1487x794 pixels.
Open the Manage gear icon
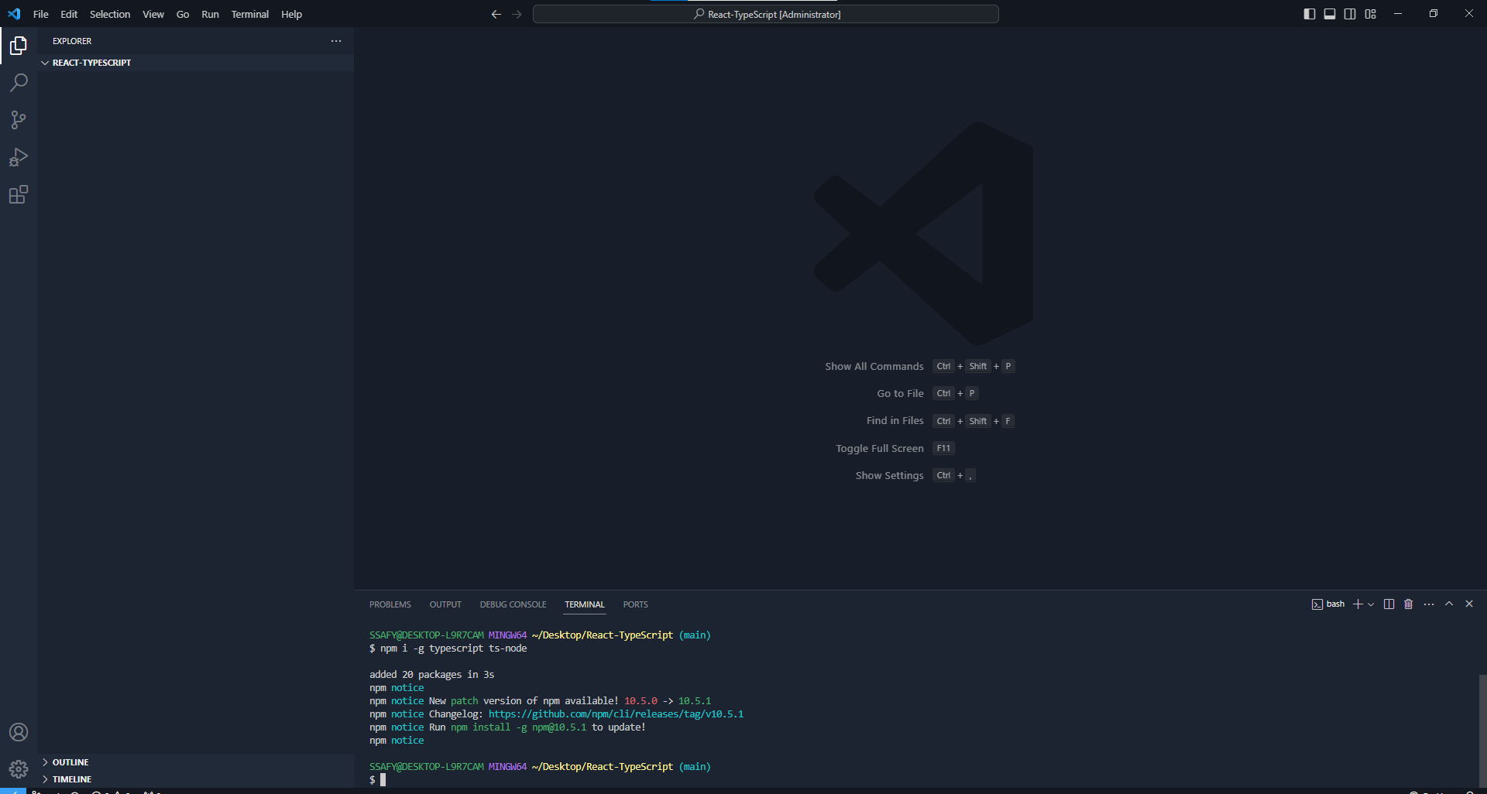pyautogui.click(x=19, y=768)
